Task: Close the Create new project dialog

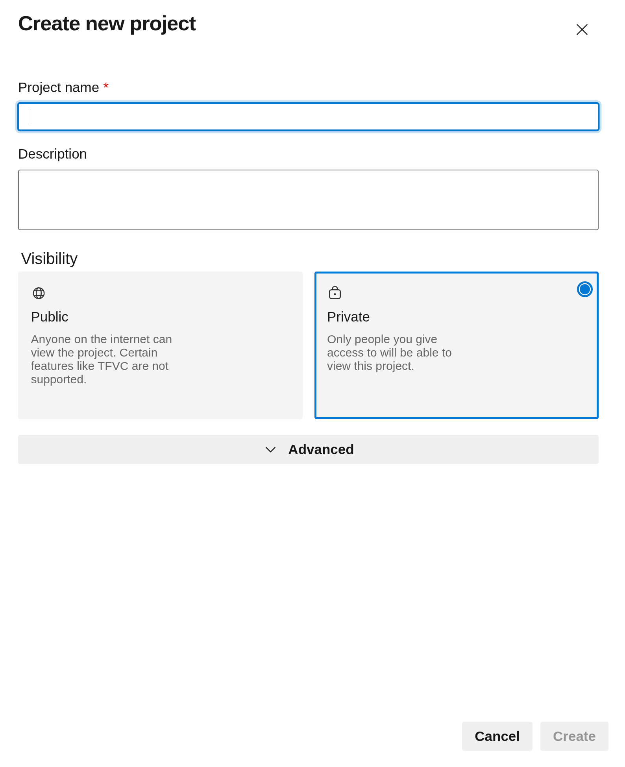Action: (x=582, y=30)
